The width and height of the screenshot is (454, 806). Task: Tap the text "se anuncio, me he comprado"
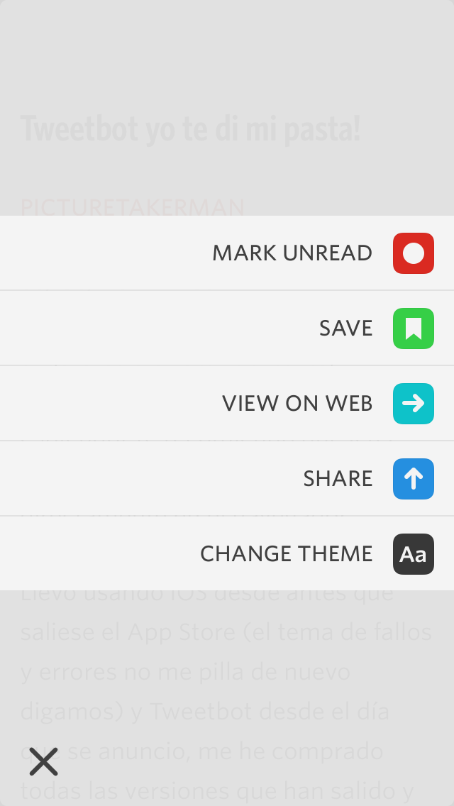coord(226,751)
